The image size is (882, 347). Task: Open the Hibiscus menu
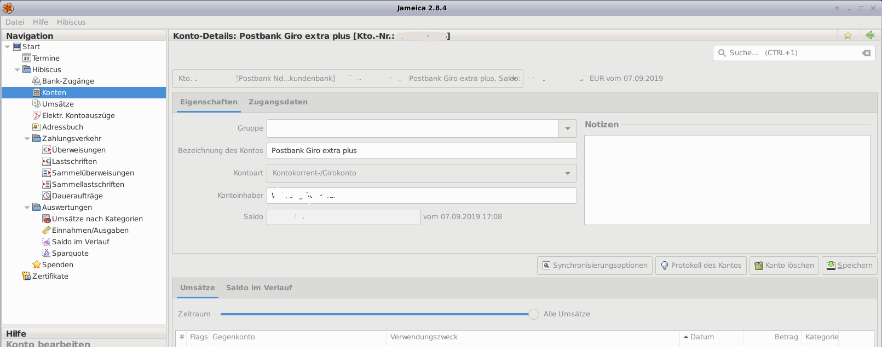click(x=71, y=22)
